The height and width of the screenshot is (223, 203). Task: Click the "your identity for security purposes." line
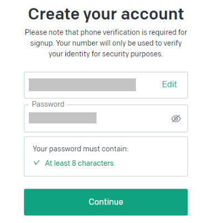(106, 54)
